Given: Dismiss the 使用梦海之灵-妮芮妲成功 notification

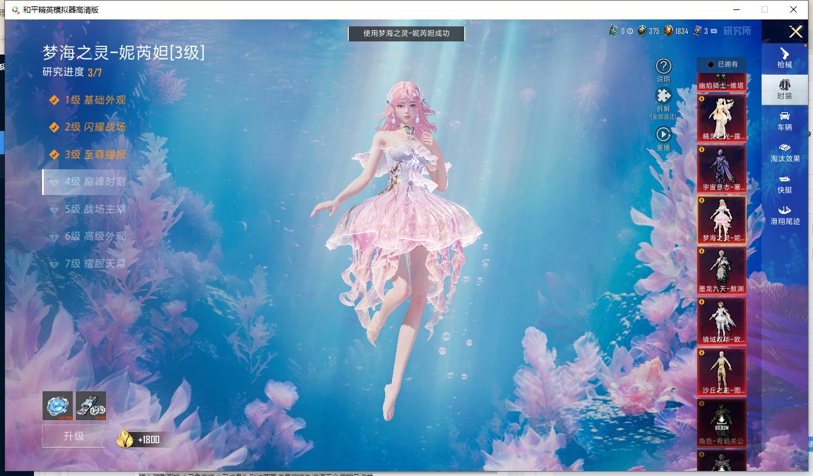Looking at the screenshot, I should [x=406, y=33].
